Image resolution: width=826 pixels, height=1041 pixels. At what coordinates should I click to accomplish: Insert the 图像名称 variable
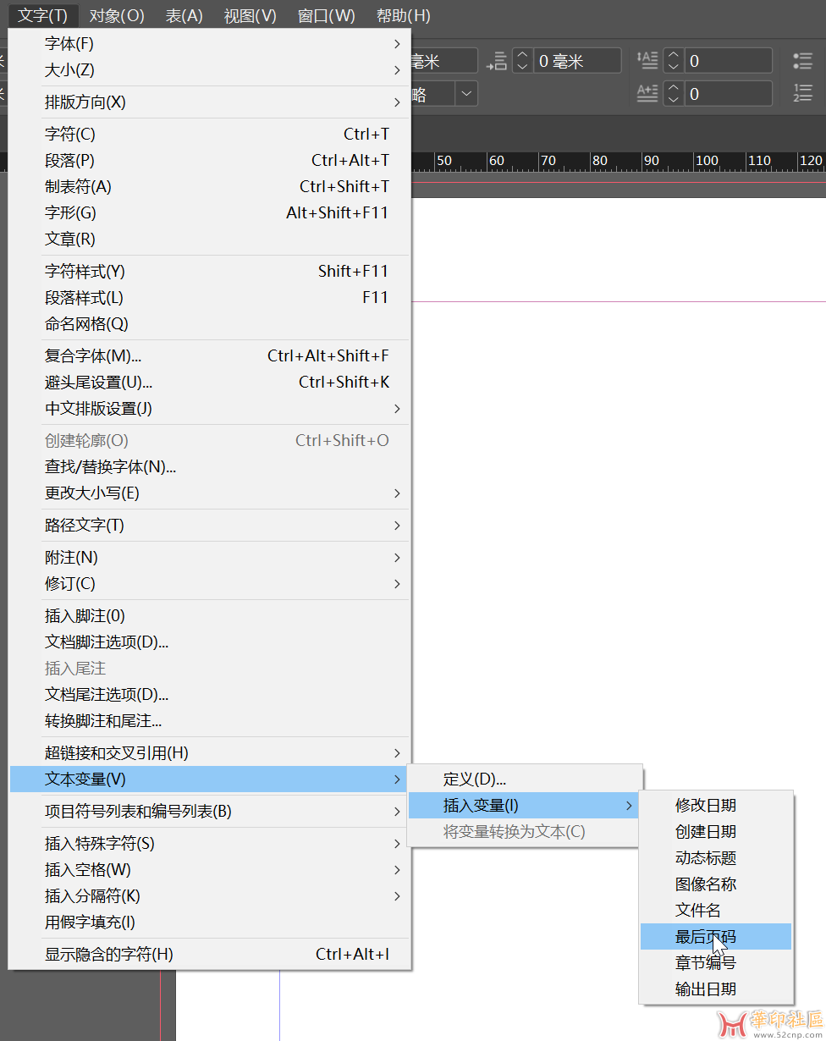click(x=716, y=884)
